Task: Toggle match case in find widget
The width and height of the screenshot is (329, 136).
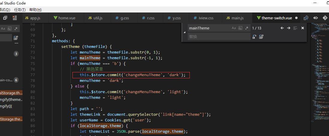Action: (x=234, y=28)
